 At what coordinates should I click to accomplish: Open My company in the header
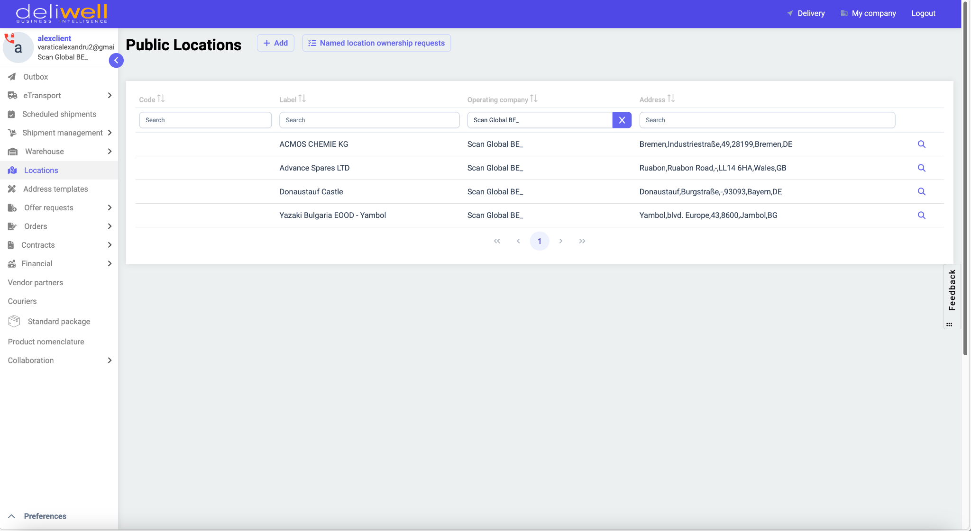tap(868, 13)
